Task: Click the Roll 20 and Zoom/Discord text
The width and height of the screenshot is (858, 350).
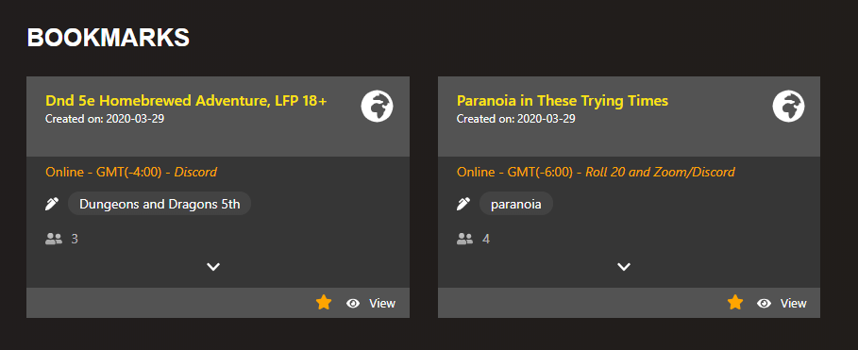Action: point(660,173)
